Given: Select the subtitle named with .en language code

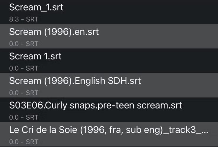Looking at the screenshot, I should click(x=109, y=36).
